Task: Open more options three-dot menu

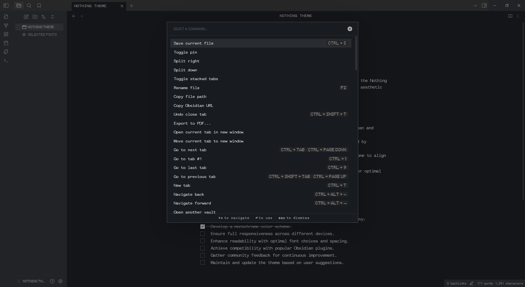Action: point(518,16)
